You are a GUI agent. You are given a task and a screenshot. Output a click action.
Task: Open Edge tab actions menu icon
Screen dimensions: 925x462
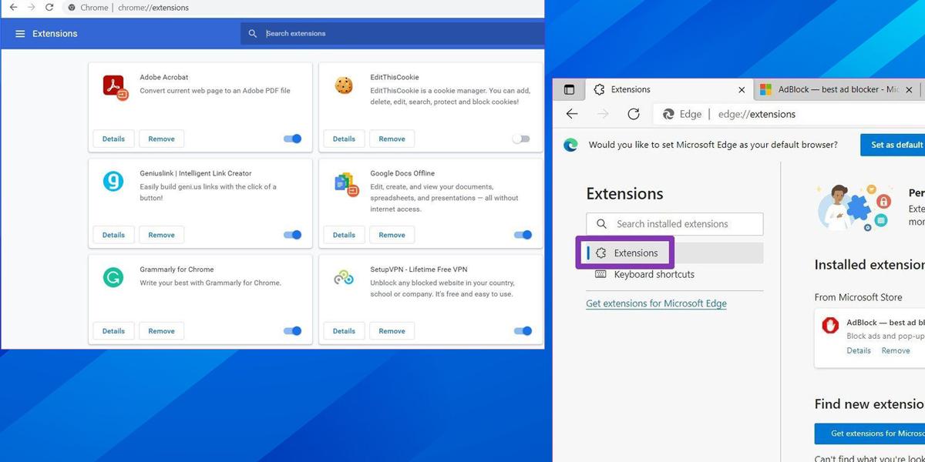pyautogui.click(x=569, y=89)
